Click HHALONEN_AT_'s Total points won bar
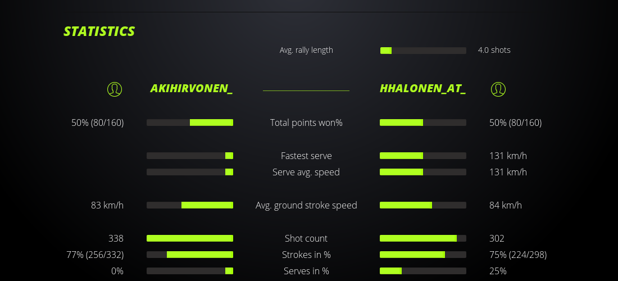618x281 pixels. 423,123
